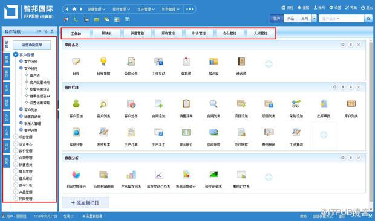Open the 生产管理 dropdown menu
Screen dimensions: 375x221
146,9
